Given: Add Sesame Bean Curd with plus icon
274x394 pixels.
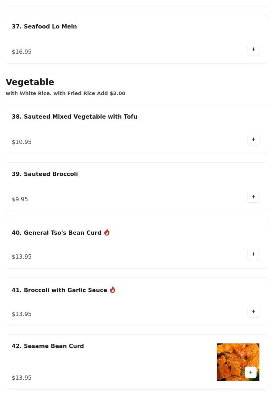Looking at the screenshot, I should point(251,372).
